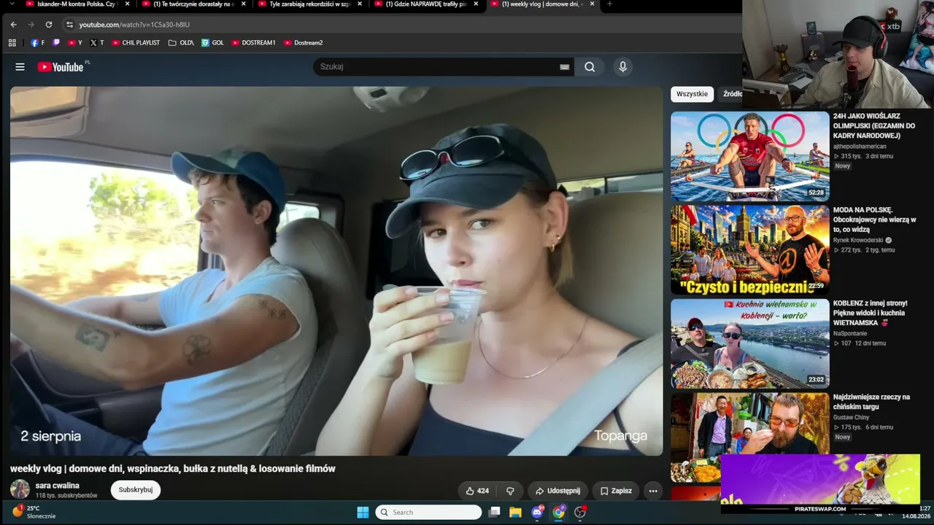Open the Czysto i bezpiecznie video thumbnail
Screen dimensions: 934x525
tap(750, 250)
